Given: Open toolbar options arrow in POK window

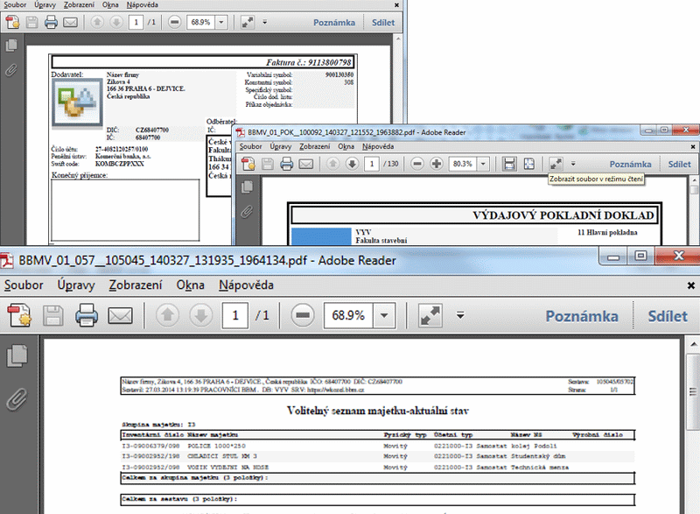Looking at the screenshot, I should coord(573,164).
